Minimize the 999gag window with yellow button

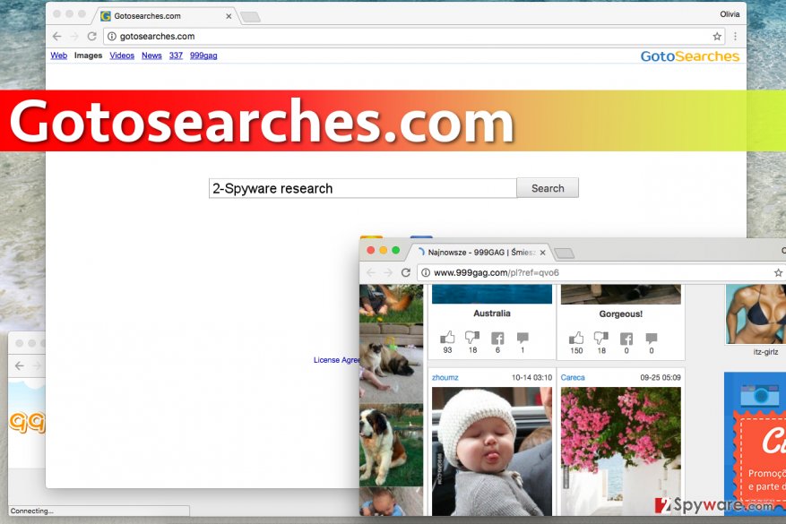pyautogui.click(x=384, y=250)
